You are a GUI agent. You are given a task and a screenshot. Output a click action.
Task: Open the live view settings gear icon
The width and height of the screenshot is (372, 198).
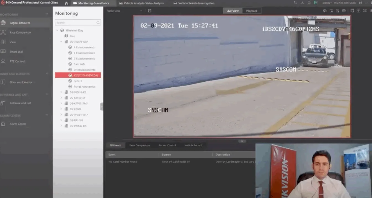344,11
